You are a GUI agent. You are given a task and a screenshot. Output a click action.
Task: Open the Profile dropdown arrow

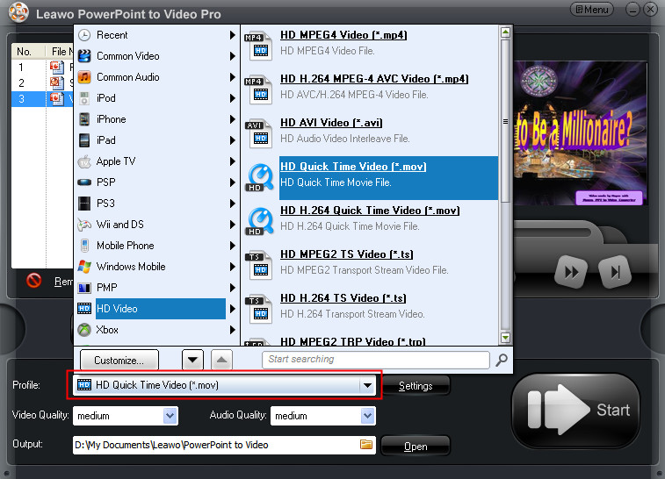[367, 385]
